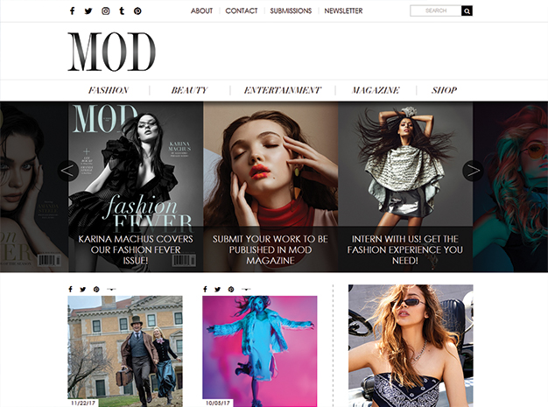Visit the Shop section
Screen dimensions: 548x407
[444, 90]
